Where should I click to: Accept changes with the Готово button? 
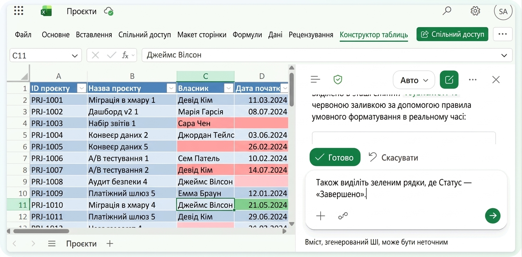pyautogui.click(x=335, y=157)
